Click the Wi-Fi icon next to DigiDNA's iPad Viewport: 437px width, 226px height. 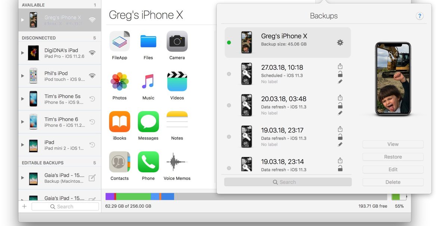click(x=92, y=53)
